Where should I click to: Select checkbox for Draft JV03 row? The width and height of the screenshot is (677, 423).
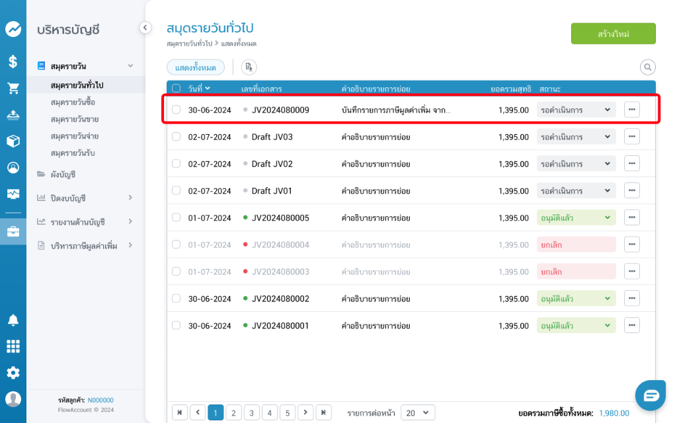click(176, 137)
